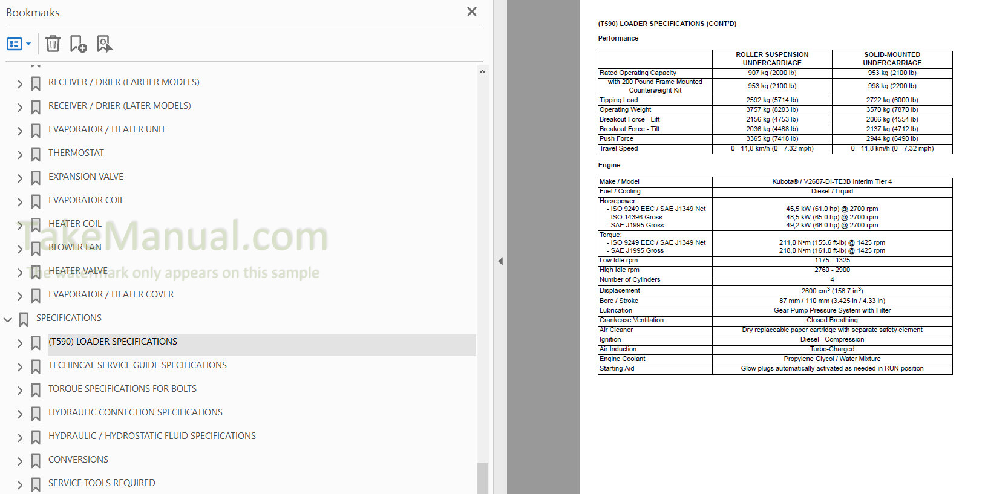Expand EVAPORATOR / HEATER UNIT bookmark
Image resolution: width=988 pixels, height=494 pixels.
pyautogui.click(x=20, y=131)
